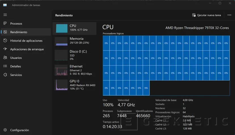
Task: Click the Aplicaciones de arranque icon
Action: (x=5, y=49)
